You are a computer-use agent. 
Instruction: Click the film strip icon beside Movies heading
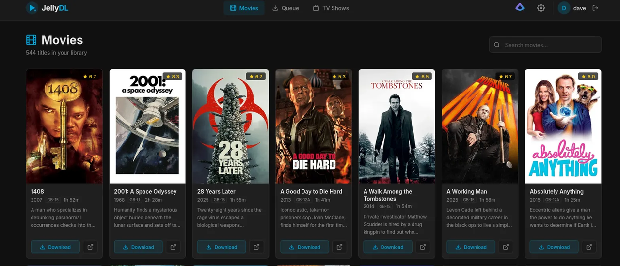tap(31, 40)
